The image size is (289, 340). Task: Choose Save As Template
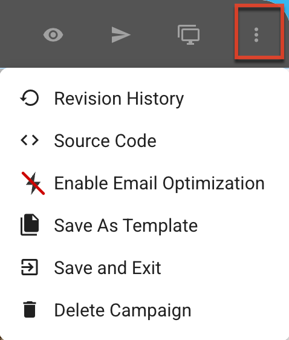(x=144, y=226)
